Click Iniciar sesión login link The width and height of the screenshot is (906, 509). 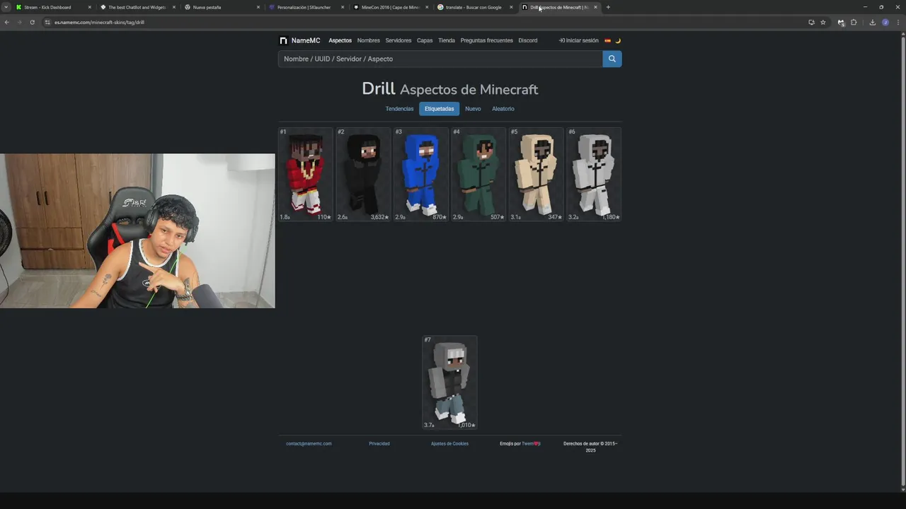578,40
